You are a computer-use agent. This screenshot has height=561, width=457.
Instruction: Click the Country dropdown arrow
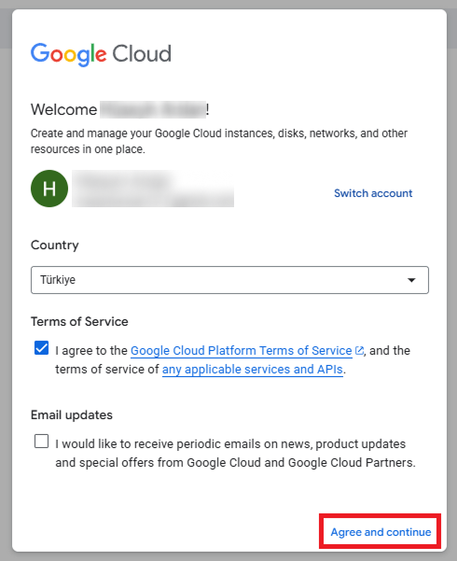point(411,280)
